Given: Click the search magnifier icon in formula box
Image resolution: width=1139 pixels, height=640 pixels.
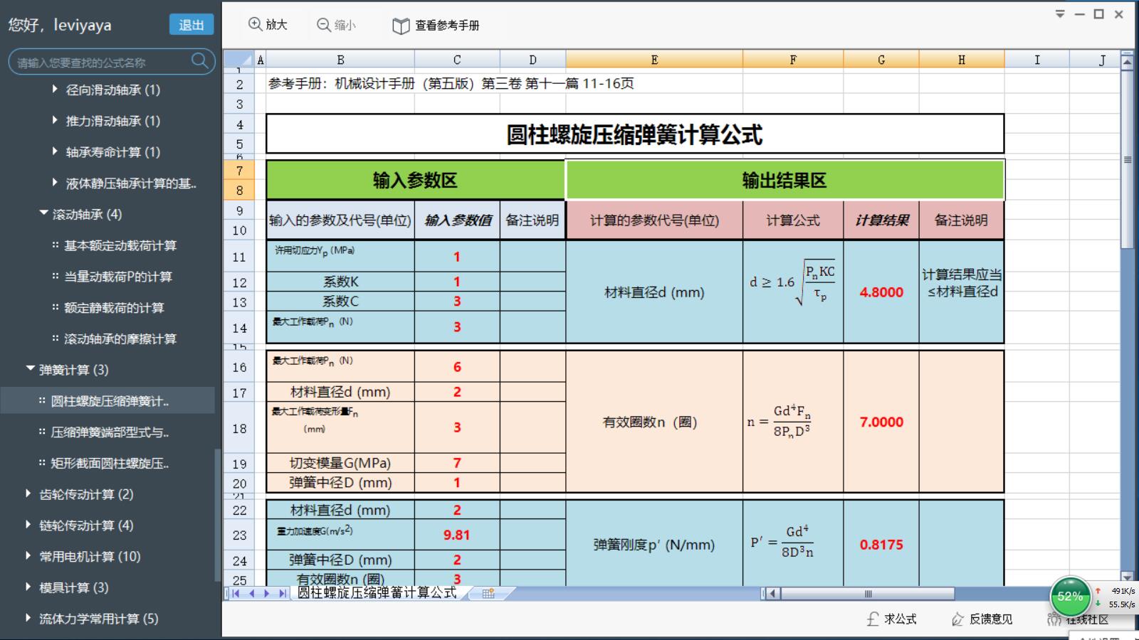Looking at the screenshot, I should point(200,61).
